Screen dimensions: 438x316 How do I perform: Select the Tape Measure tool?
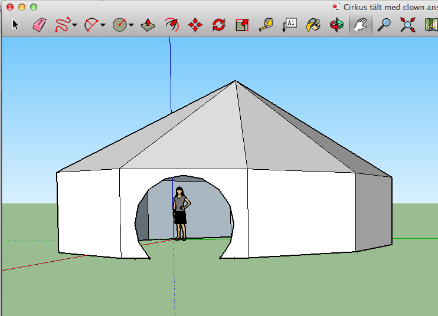click(266, 25)
